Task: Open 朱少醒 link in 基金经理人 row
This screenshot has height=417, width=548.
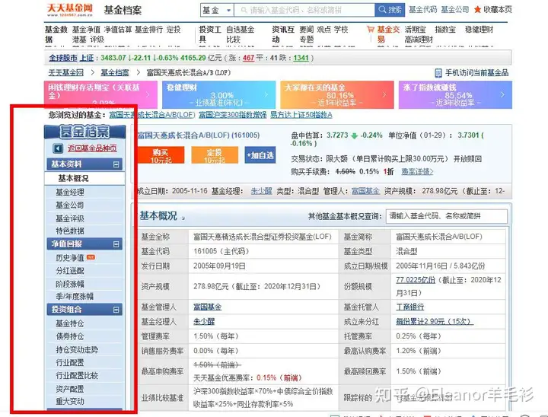Action: [204, 322]
